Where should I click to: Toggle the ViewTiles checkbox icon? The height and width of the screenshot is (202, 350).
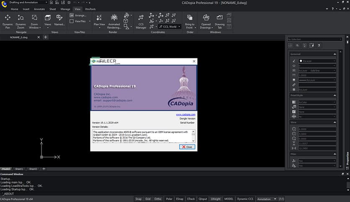72,21
